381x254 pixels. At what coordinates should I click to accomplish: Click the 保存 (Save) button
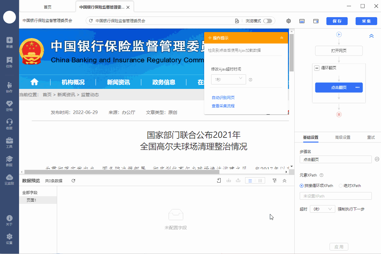click(337, 21)
